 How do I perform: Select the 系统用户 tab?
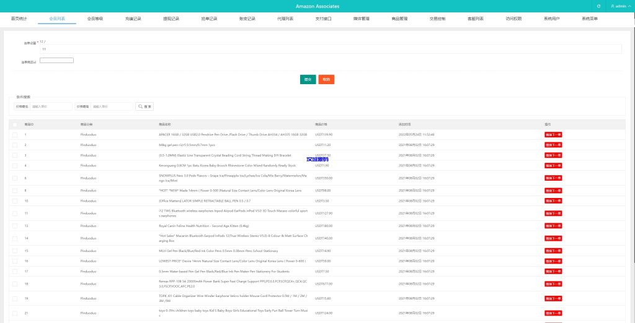pos(551,19)
